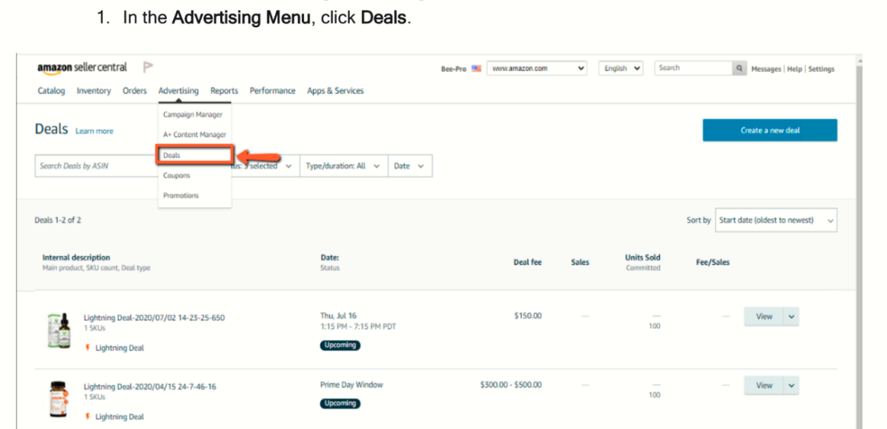The height and width of the screenshot is (429, 887).
Task: Open the English language dropdown
Action: (620, 68)
